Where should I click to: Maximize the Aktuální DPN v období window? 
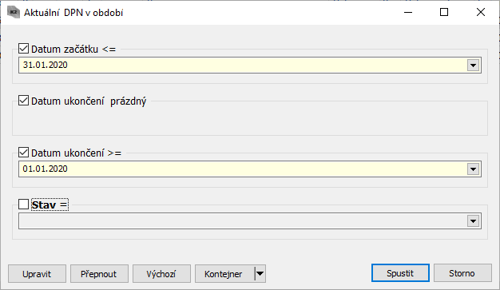[444, 13]
